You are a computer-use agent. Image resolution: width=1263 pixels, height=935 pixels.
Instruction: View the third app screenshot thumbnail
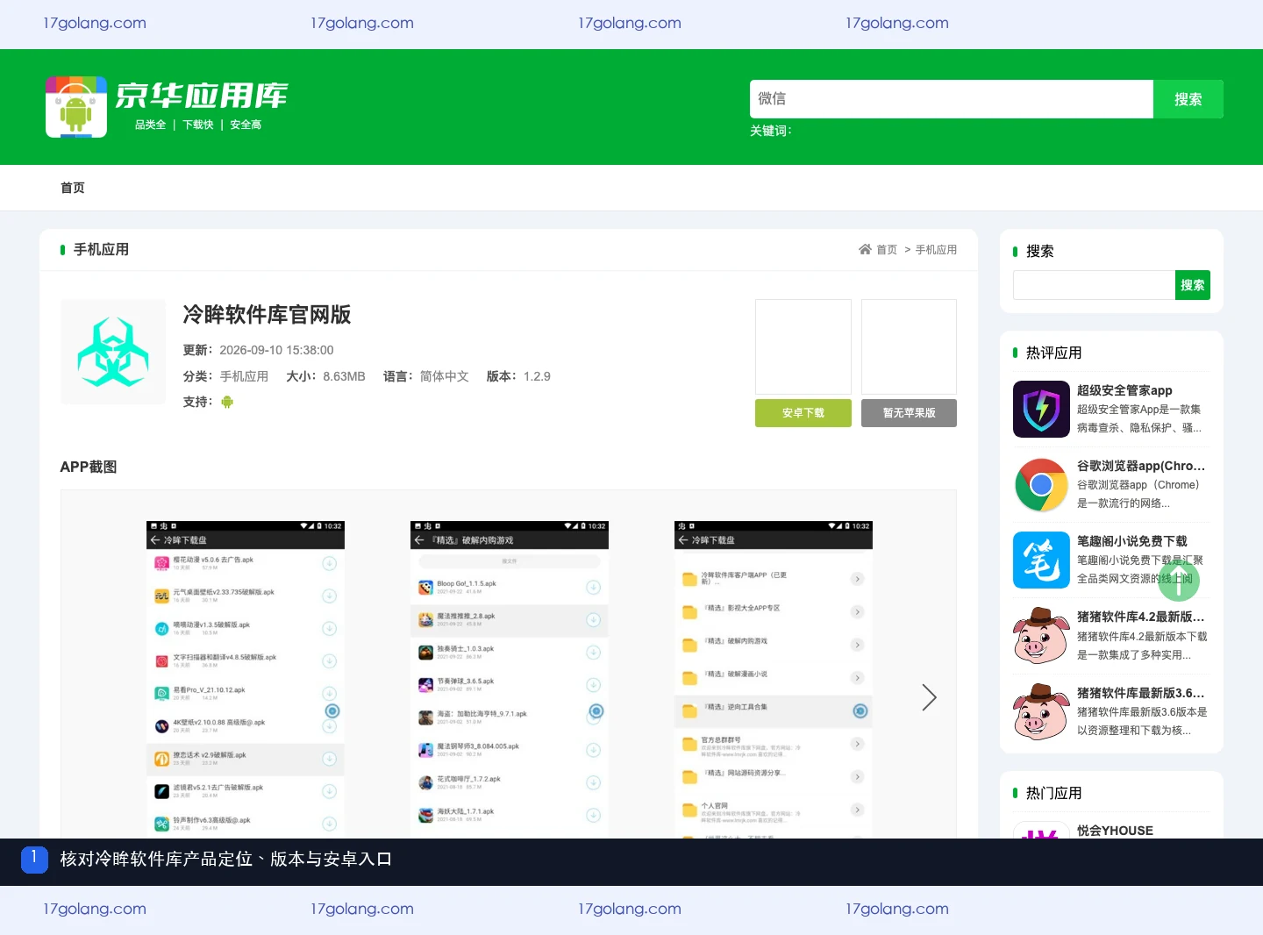pos(774,680)
